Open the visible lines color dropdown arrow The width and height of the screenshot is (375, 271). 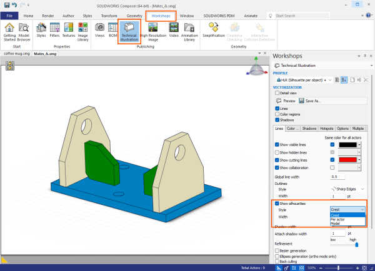[x=359, y=145]
